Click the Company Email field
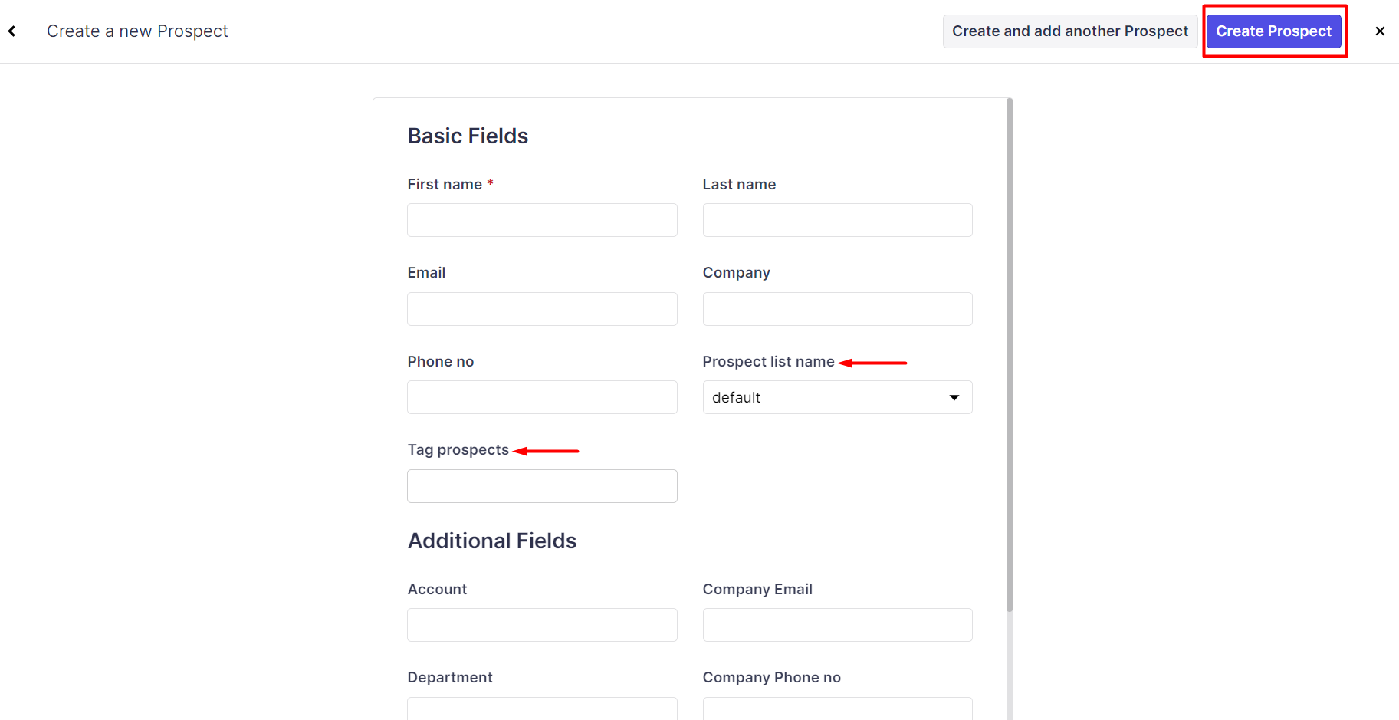 pyautogui.click(x=837, y=625)
